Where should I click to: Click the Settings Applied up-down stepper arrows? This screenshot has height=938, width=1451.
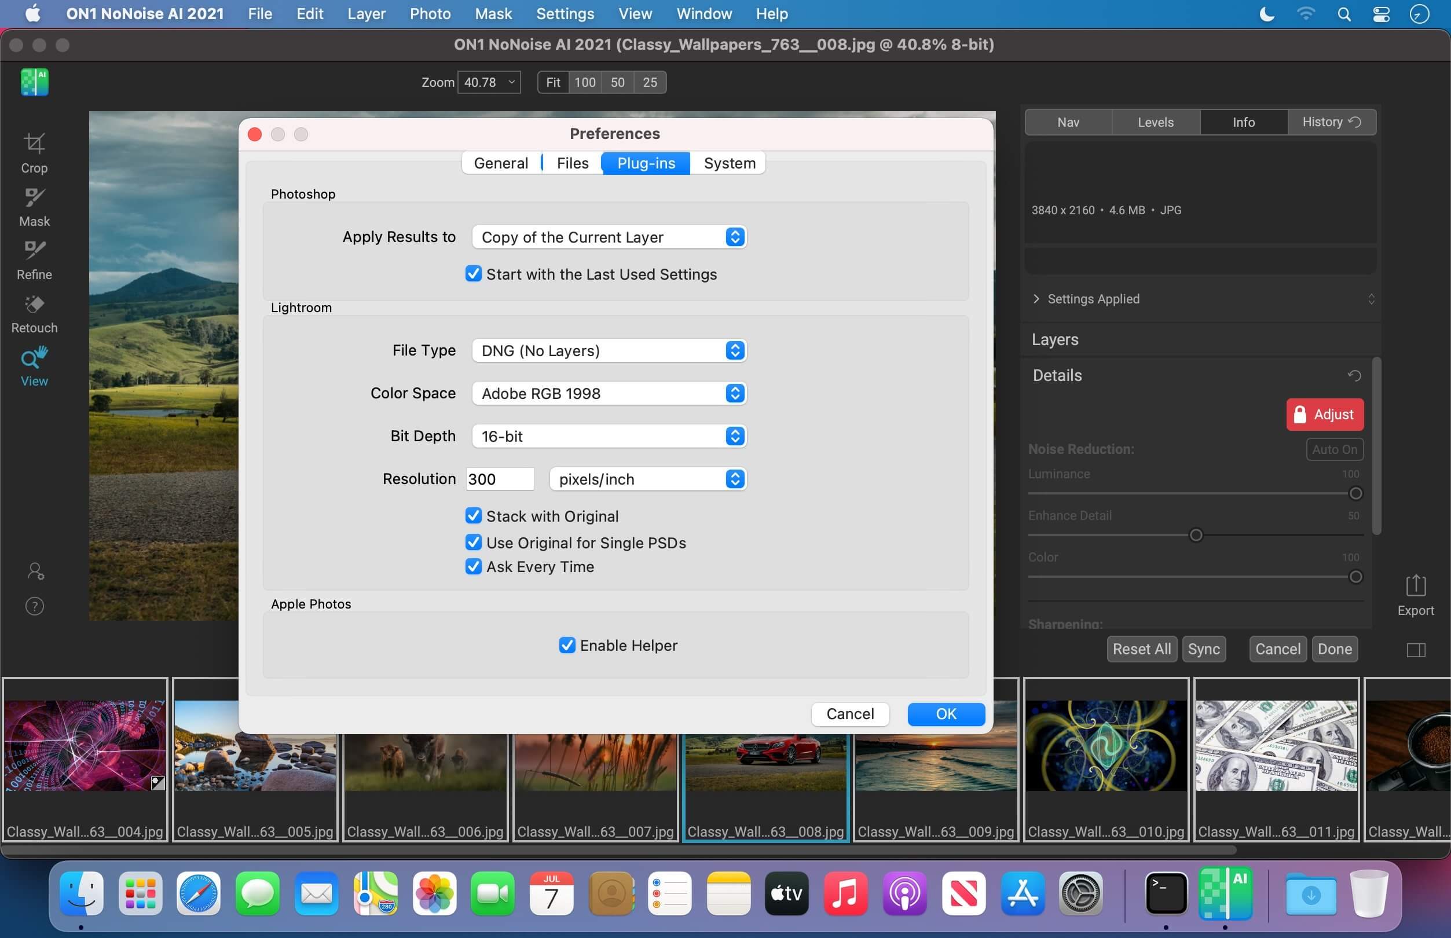tap(1371, 298)
